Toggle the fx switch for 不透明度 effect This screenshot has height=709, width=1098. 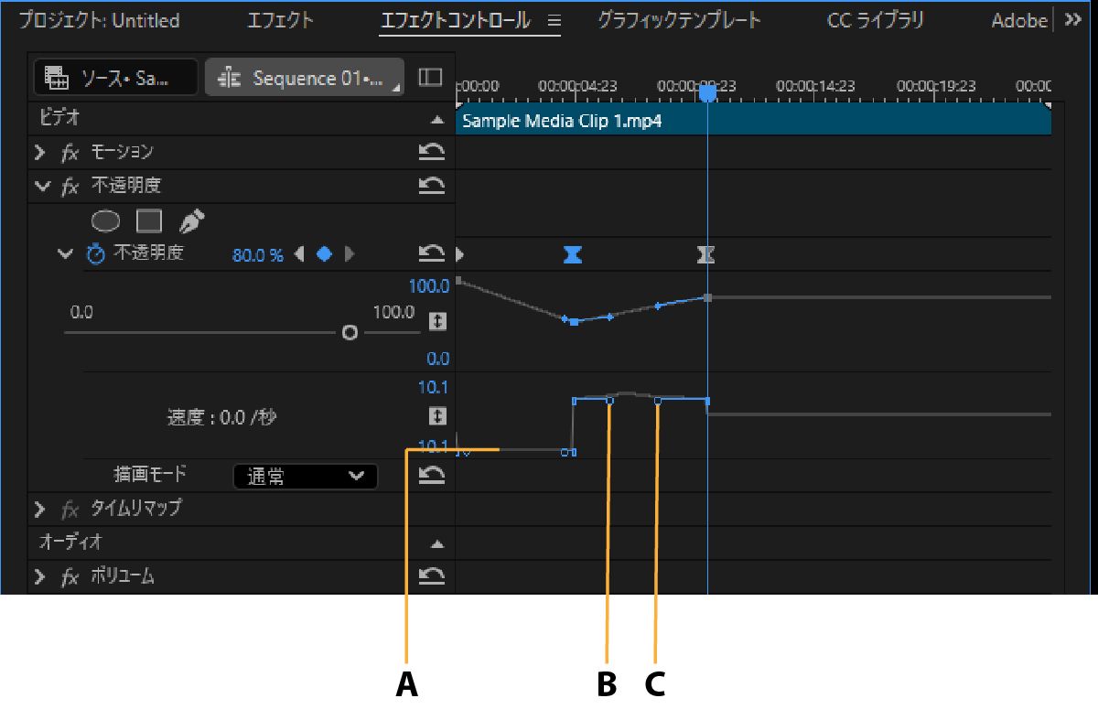point(70,187)
